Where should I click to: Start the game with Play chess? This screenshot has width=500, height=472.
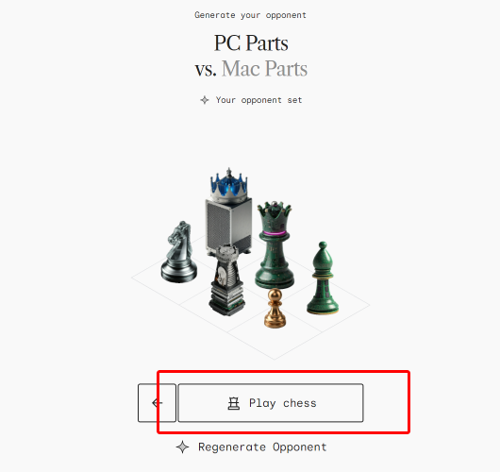pyautogui.click(x=271, y=403)
